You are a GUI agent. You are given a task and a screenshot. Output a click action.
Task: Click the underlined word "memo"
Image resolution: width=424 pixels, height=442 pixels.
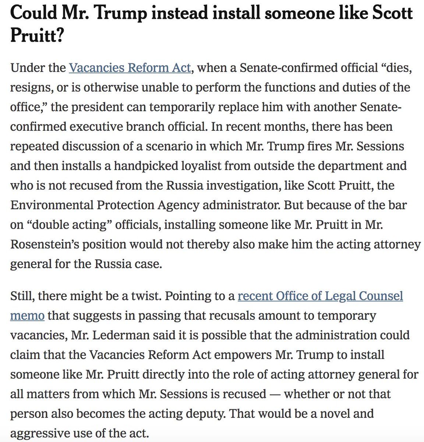coord(27,316)
